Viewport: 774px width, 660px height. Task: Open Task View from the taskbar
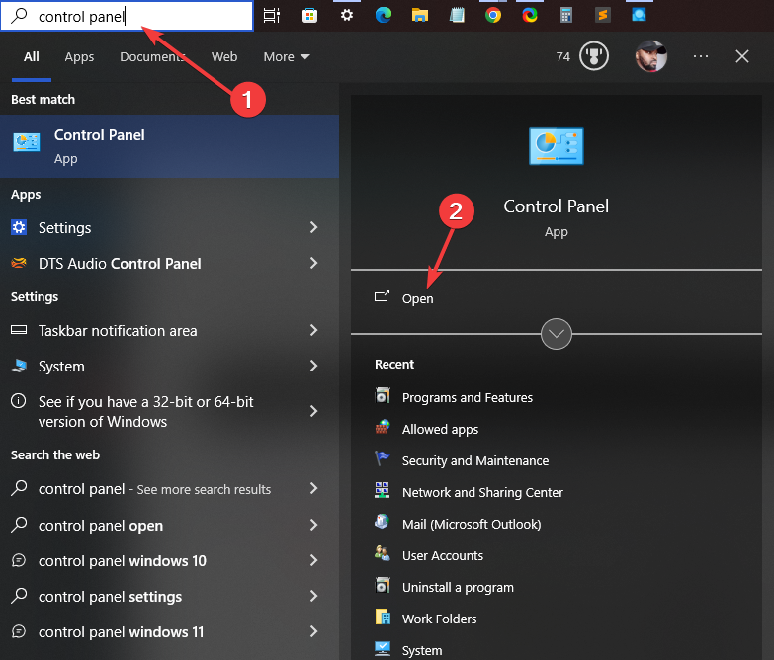pos(272,15)
